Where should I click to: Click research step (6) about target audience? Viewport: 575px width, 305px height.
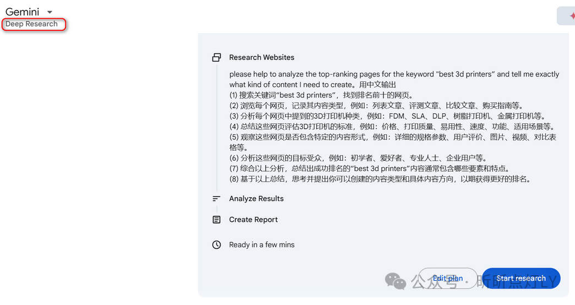click(x=358, y=158)
